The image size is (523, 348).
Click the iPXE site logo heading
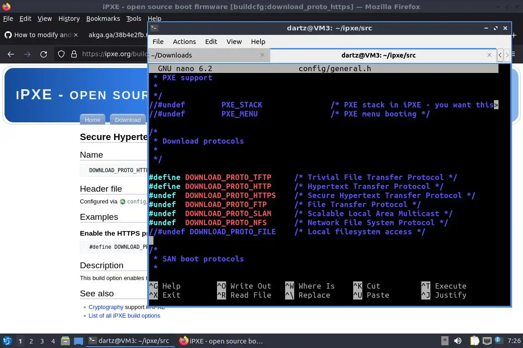point(82,95)
